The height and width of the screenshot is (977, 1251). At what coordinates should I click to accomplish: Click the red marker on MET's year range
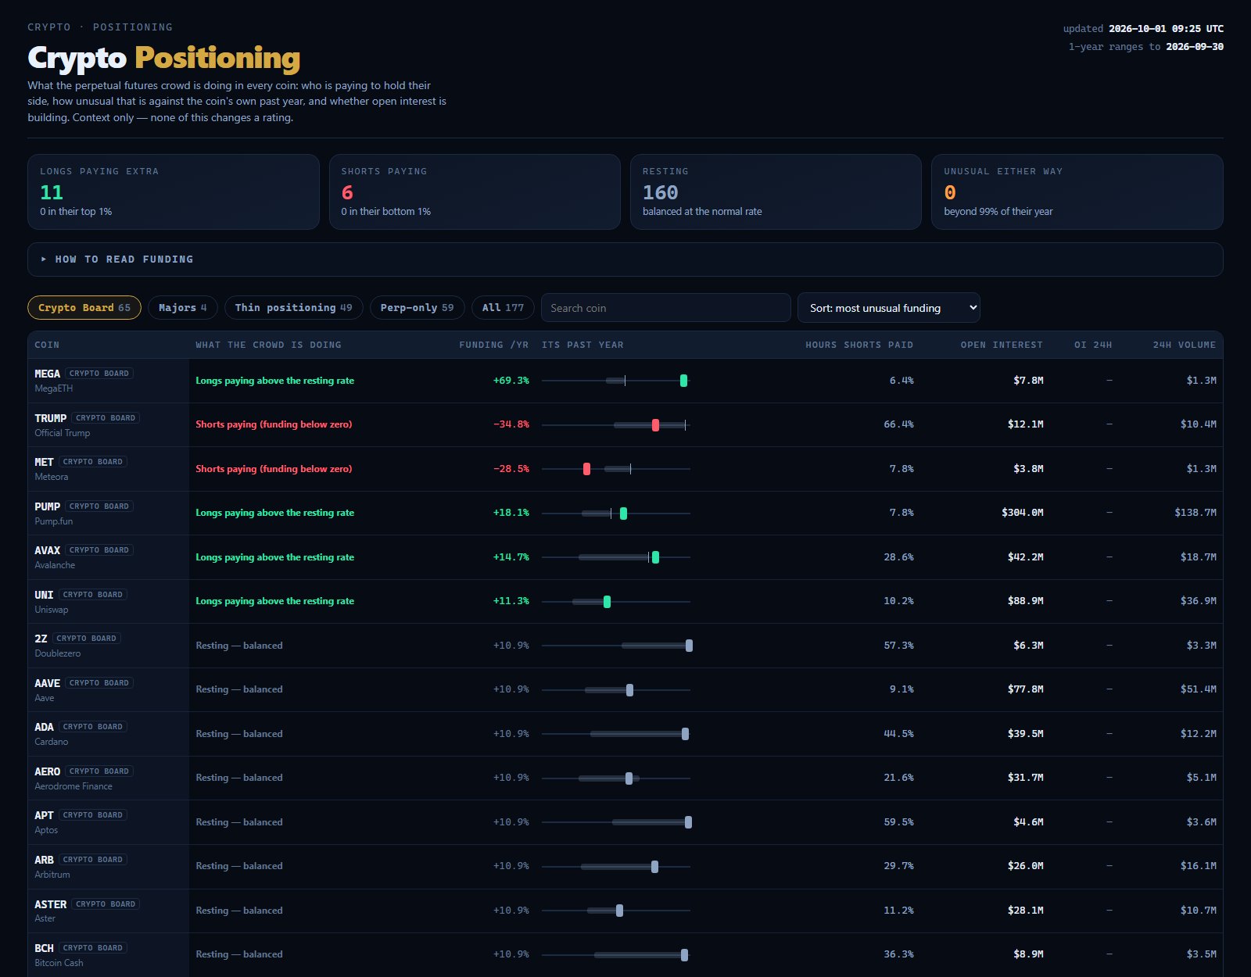(x=586, y=469)
